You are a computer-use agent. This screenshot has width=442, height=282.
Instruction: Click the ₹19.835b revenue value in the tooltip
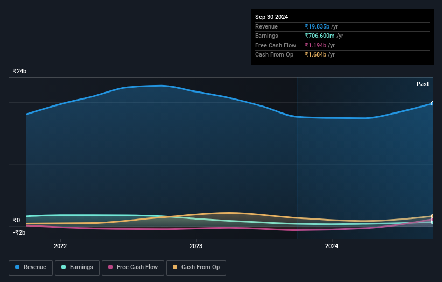(317, 26)
